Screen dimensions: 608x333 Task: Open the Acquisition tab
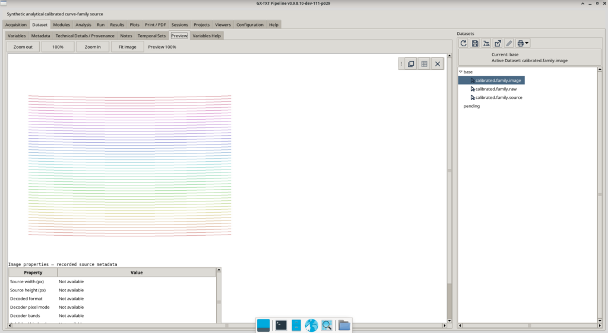16,25
